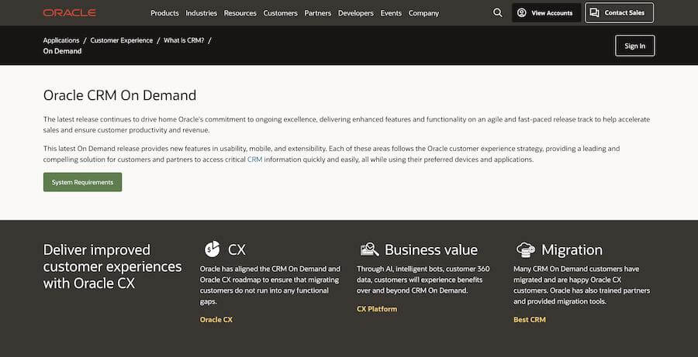
Task: Click the CX pie chart icon
Action: click(x=213, y=249)
